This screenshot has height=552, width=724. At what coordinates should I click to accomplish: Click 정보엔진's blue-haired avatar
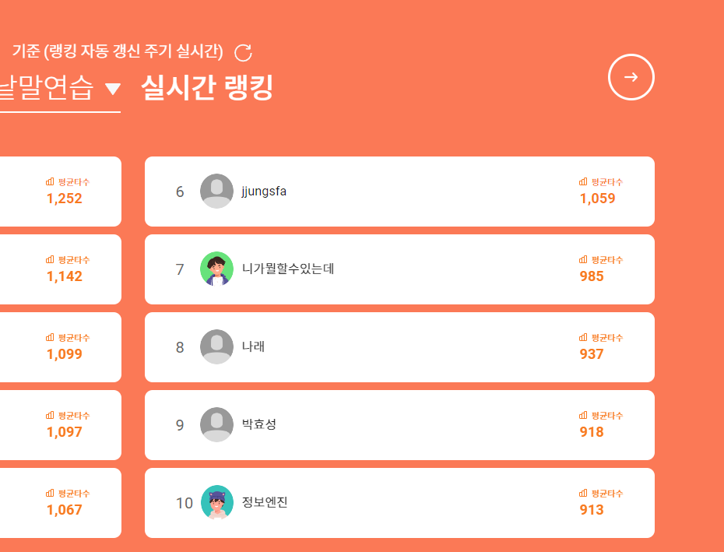(x=216, y=502)
